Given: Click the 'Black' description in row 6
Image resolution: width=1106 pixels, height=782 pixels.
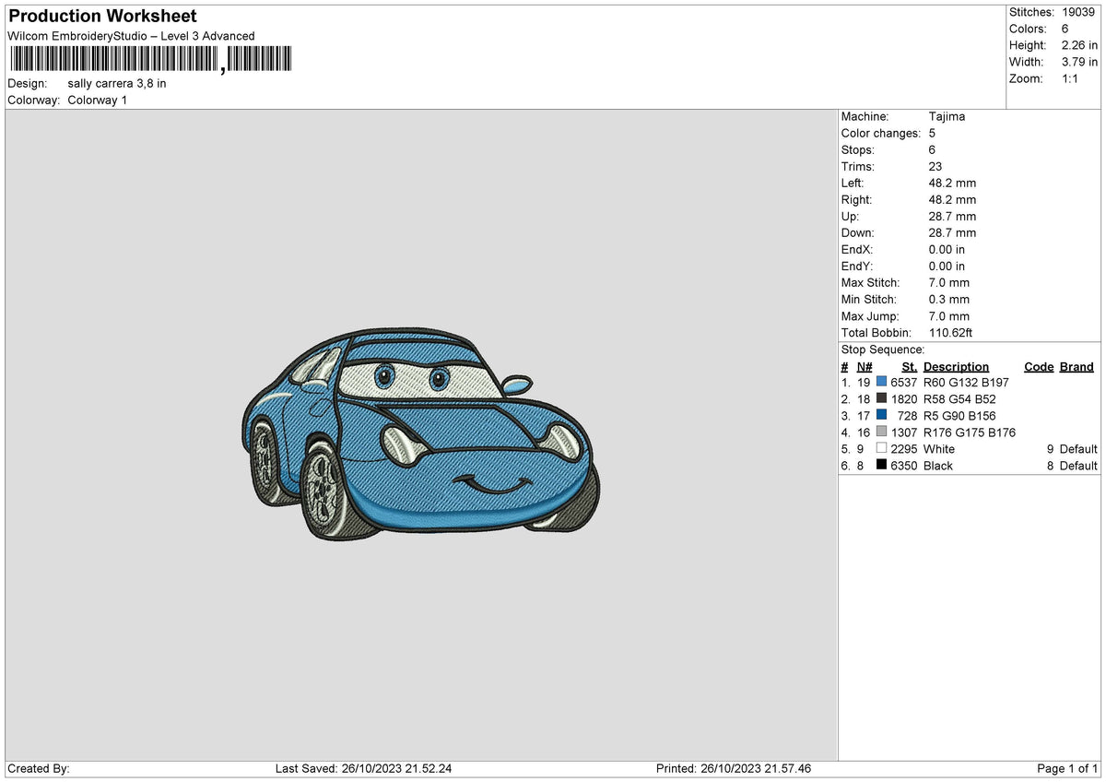Looking at the screenshot, I should click(938, 466).
